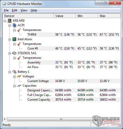
Task: Click the Battery 1 icon
Action: click(x=14, y=72)
